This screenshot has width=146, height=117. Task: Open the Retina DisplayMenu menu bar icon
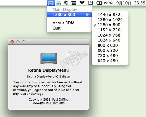pos(51,3)
